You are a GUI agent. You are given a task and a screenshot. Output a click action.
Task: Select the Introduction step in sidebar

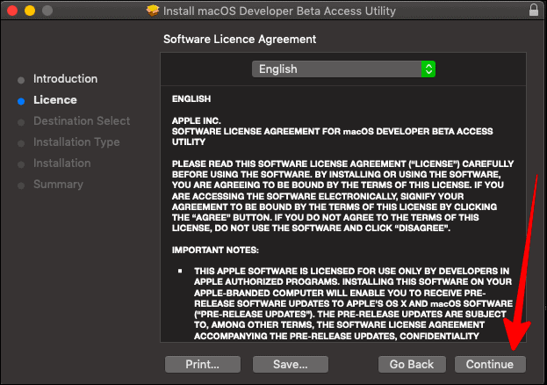point(65,79)
